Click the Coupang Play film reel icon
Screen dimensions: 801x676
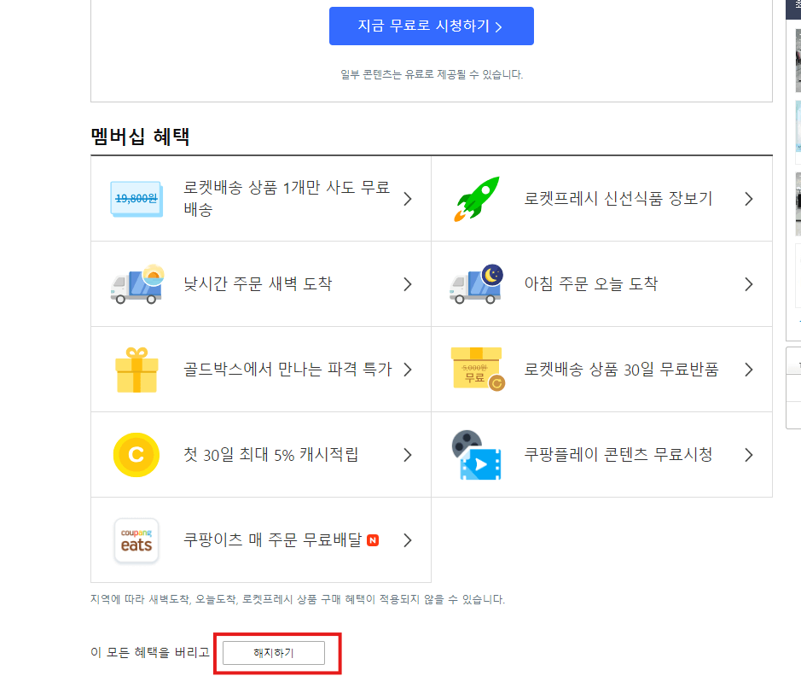point(477,455)
